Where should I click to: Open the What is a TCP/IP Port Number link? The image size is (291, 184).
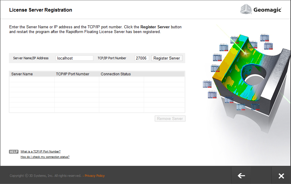click(41, 151)
